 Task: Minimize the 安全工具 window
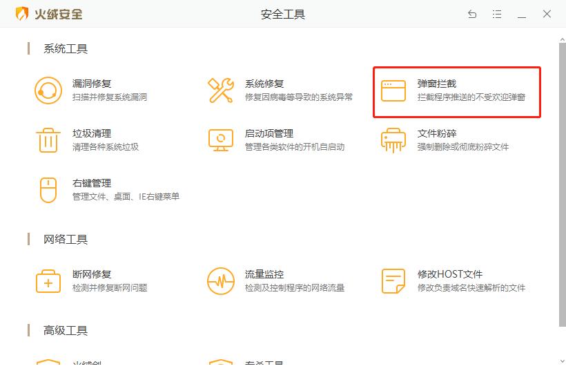pyautogui.click(x=522, y=17)
